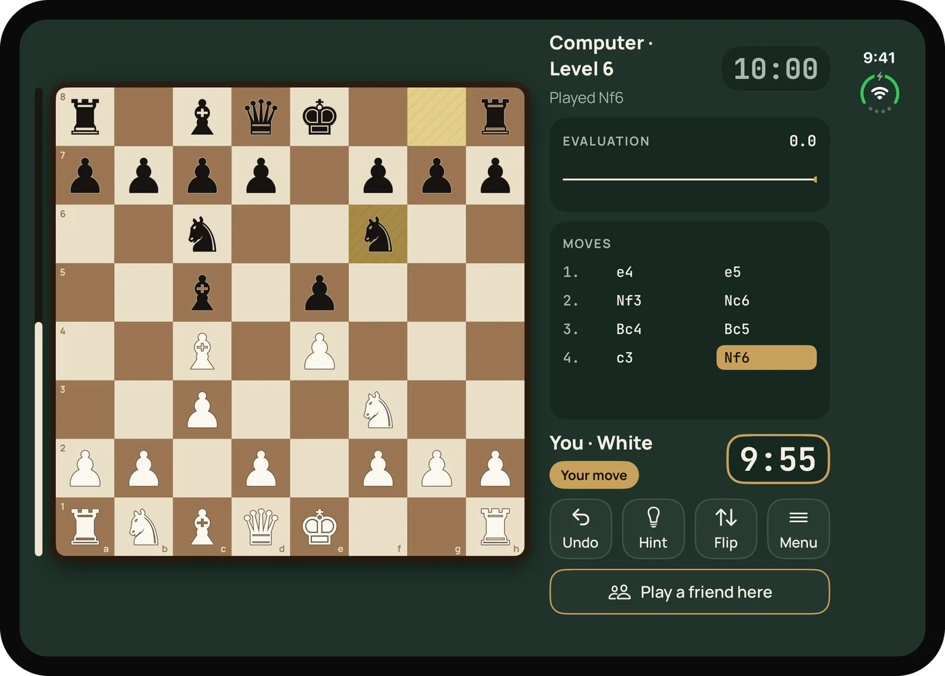Viewport: 945px width, 676px height.
Task: Select the white pawn on e4
Action: [x=319, y=351]
